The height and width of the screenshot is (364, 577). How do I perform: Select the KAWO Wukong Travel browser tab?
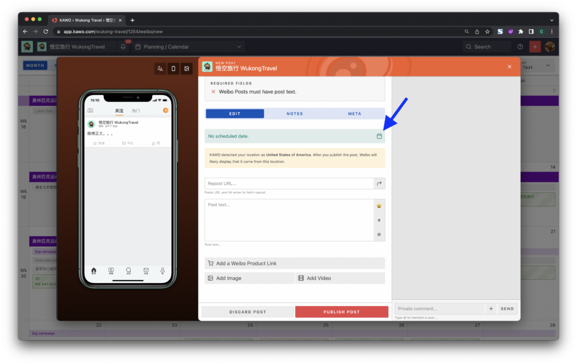coord(87,20)
